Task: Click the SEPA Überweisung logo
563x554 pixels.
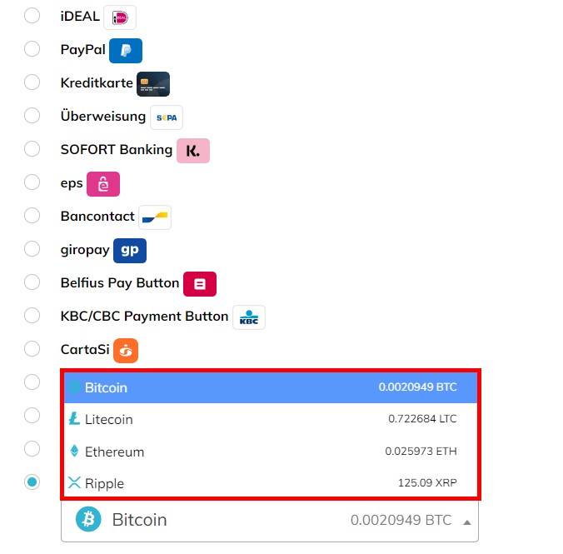Action: 167,117
